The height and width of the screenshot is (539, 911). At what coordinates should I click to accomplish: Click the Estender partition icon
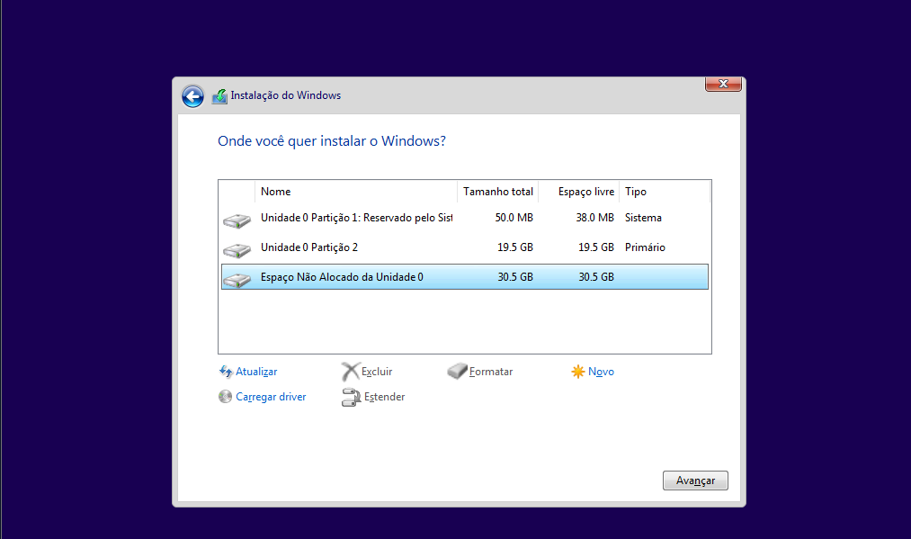tap(351, 397)
